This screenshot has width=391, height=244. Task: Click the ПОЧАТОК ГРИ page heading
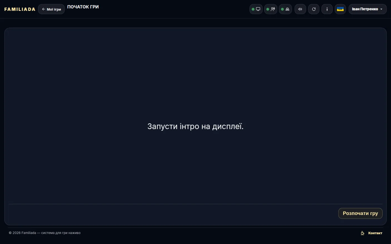tap(83, 7)
